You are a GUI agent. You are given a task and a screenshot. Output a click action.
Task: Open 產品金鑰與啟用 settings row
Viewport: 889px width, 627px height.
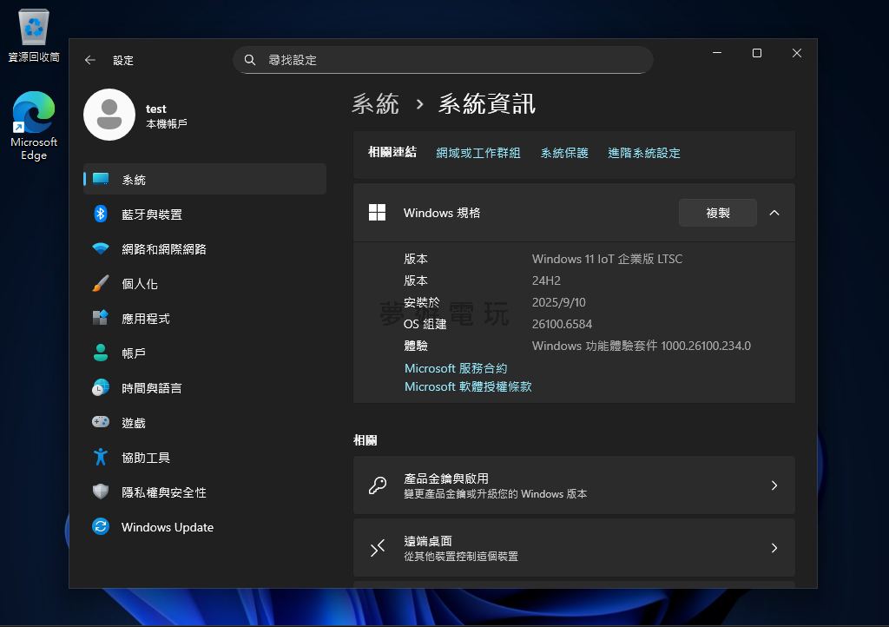(573, 485)
